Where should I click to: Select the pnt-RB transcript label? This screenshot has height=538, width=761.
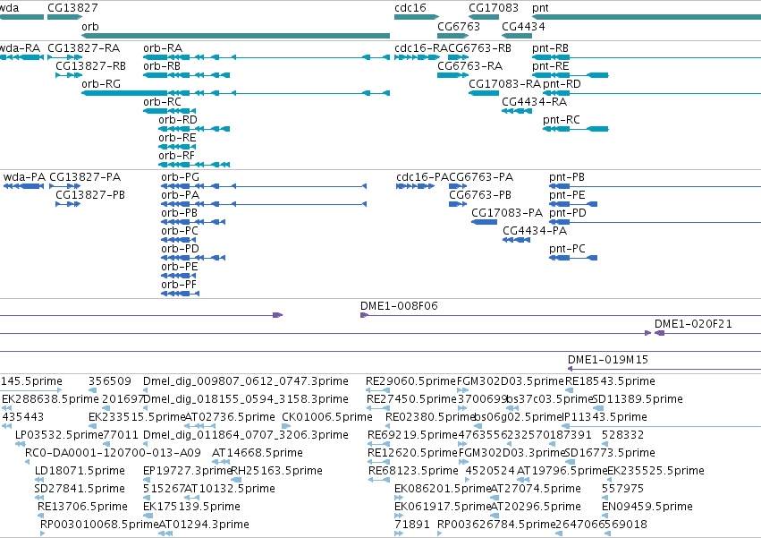(x=550, y=48)
